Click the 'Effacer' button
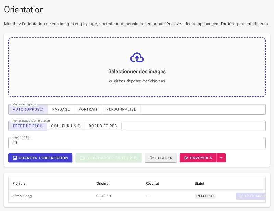The height and width of the screenshot is (211, 274). [x=161, y=158]
